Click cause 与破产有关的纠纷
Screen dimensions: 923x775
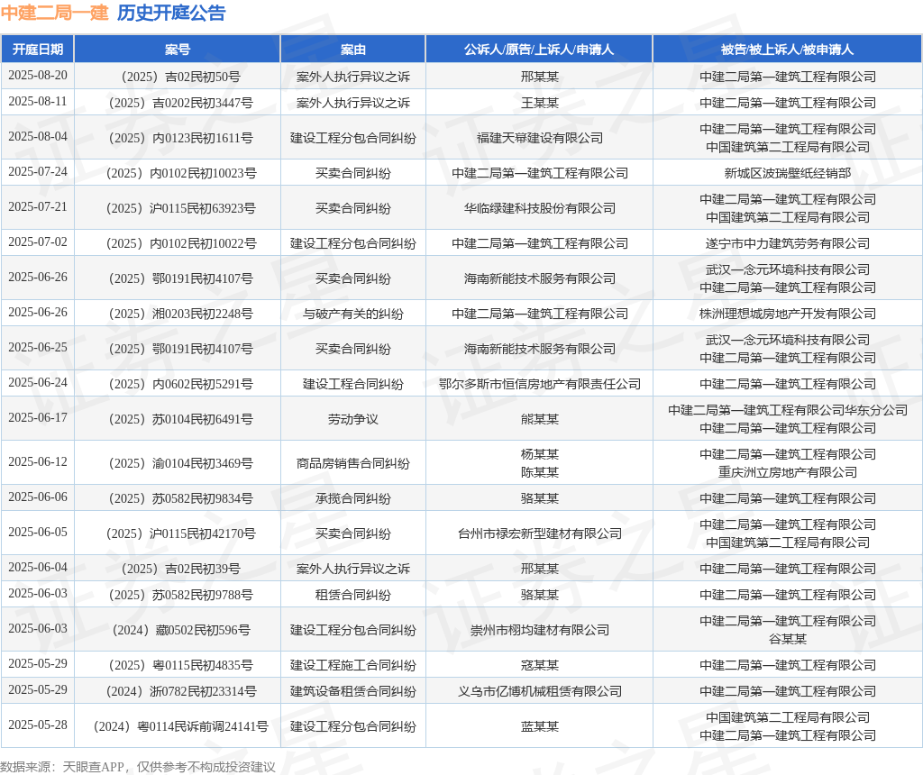(353, 315)
